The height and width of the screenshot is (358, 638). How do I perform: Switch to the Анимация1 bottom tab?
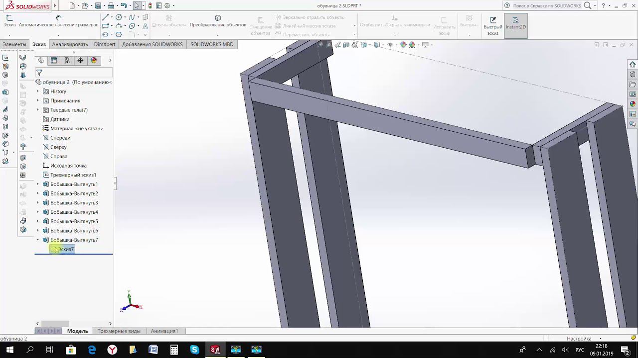click(x=164, y=331)
